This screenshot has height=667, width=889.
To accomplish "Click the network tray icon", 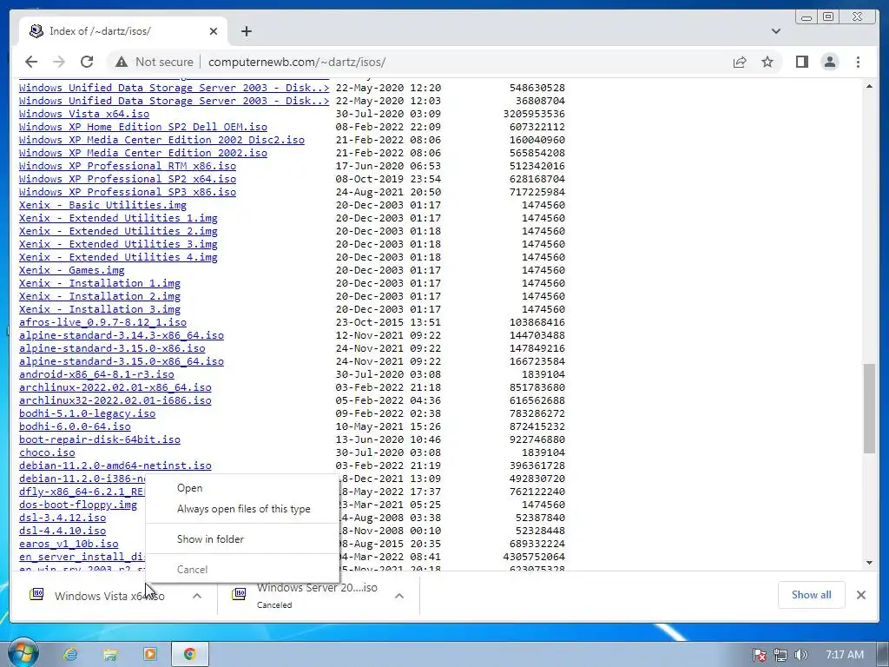I will coord(780,655).
